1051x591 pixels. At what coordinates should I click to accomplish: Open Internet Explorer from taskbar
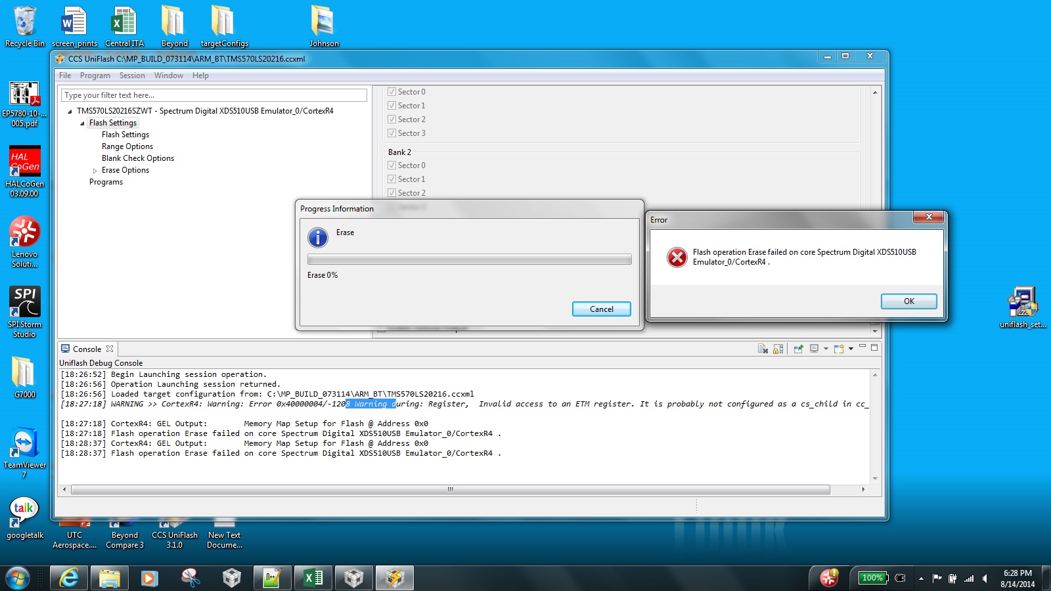click(68, 578)
